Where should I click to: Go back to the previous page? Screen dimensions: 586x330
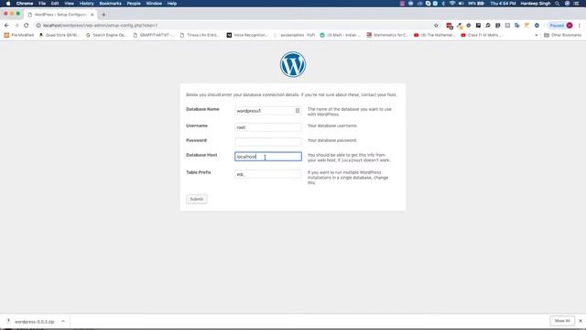(6, 26)
